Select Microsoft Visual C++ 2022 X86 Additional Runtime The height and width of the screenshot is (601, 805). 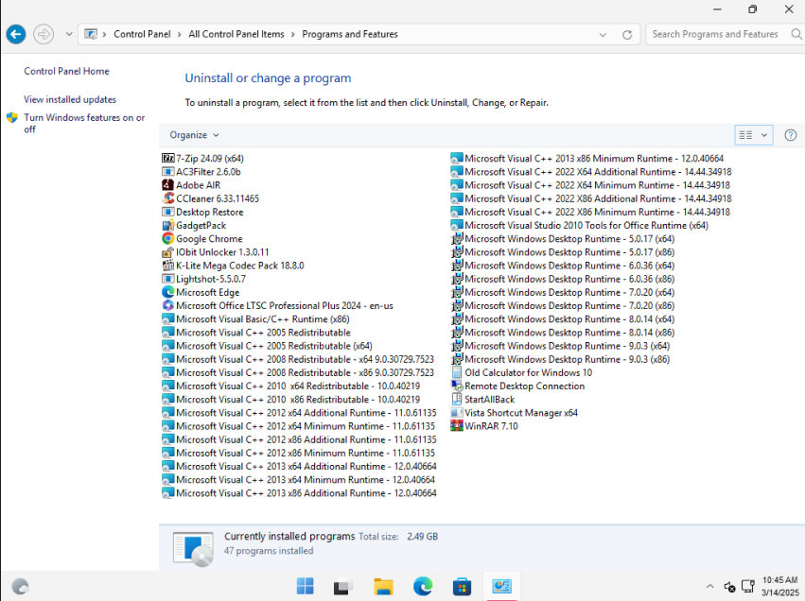(591, 198)
